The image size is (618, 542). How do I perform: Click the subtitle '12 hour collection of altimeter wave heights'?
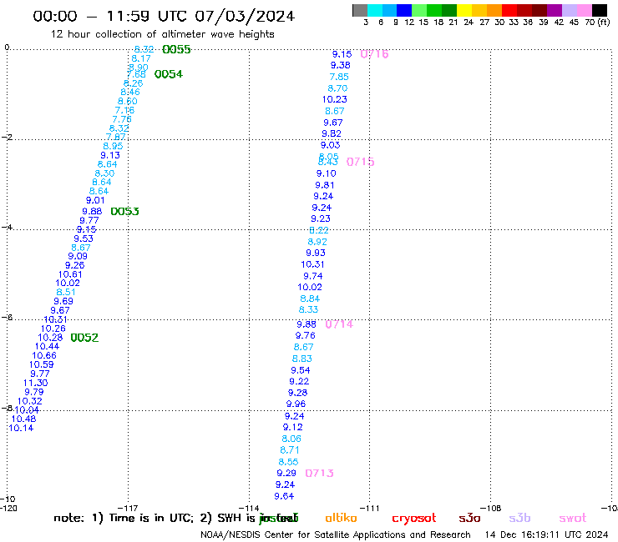(x=162, y=34)
